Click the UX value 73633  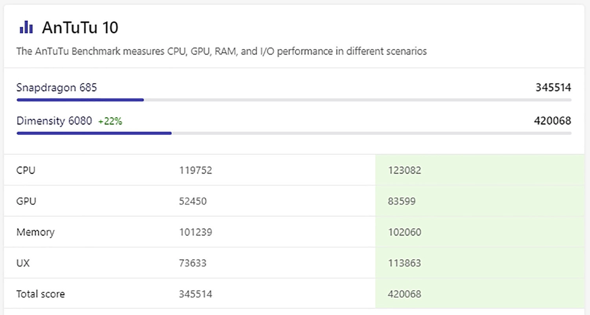(193, 263)
